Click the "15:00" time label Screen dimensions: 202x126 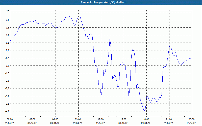click(x=124, y=119)
